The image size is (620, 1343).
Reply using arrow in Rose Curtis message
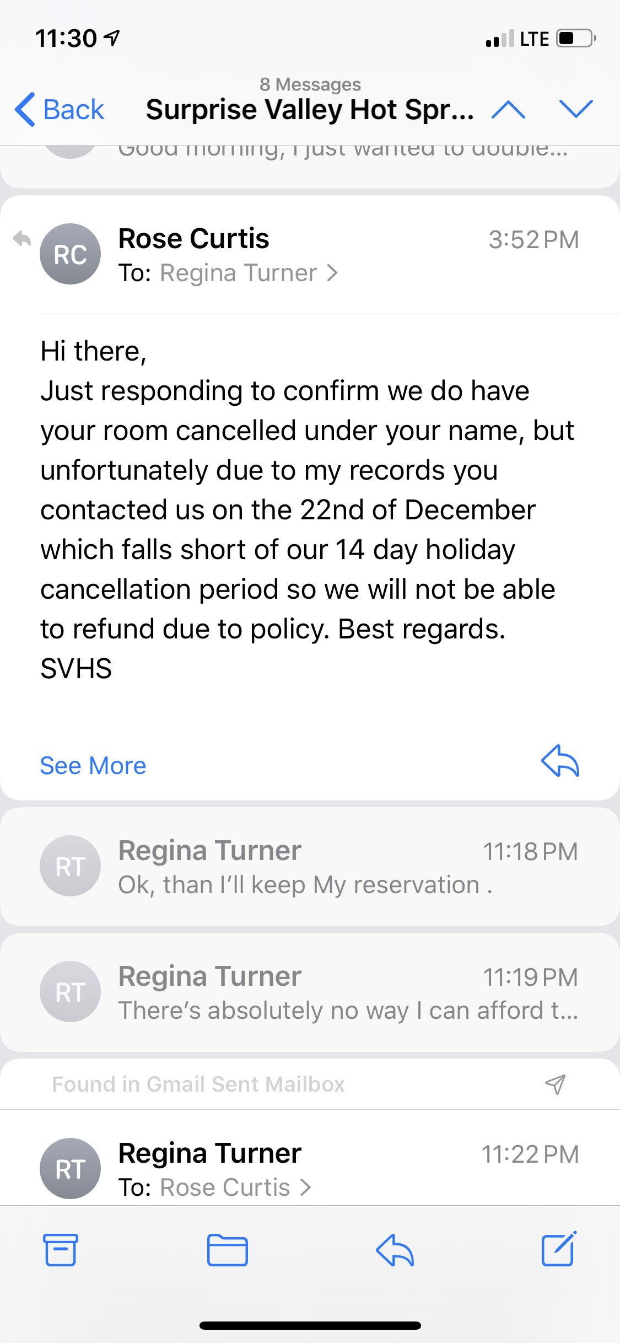coord(560,761)
